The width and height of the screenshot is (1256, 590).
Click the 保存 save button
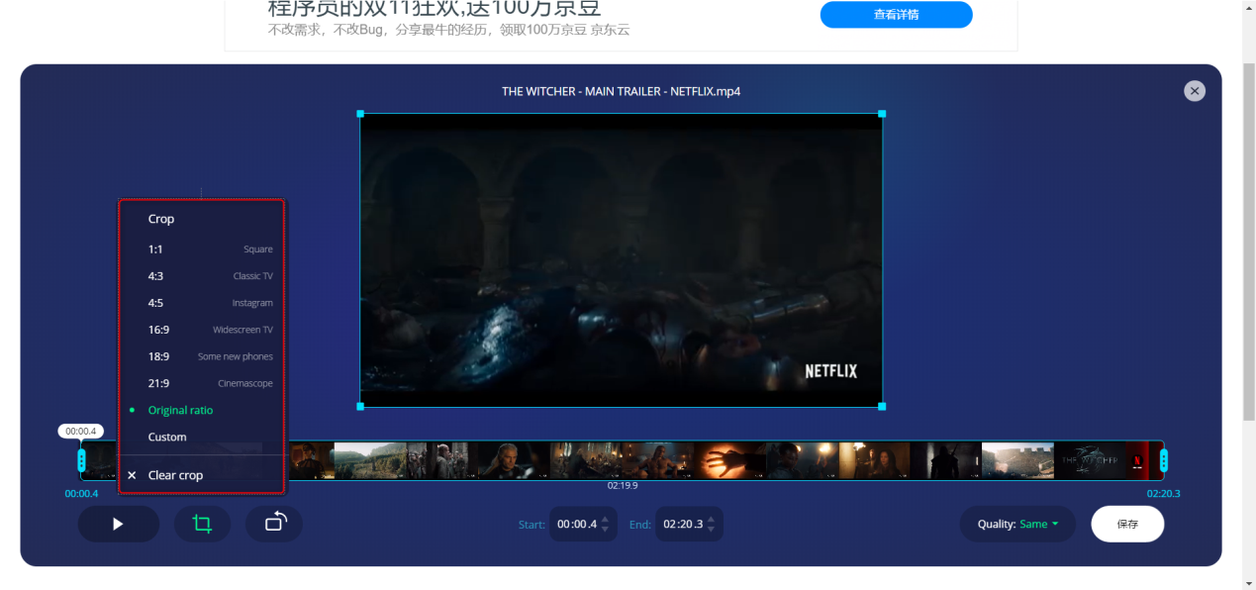tap(1127, 524)
